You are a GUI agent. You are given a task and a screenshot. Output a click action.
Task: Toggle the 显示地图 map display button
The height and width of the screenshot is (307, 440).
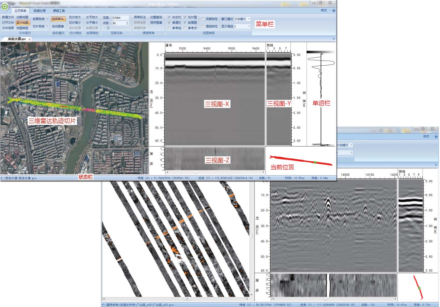[x=22, y=23]
